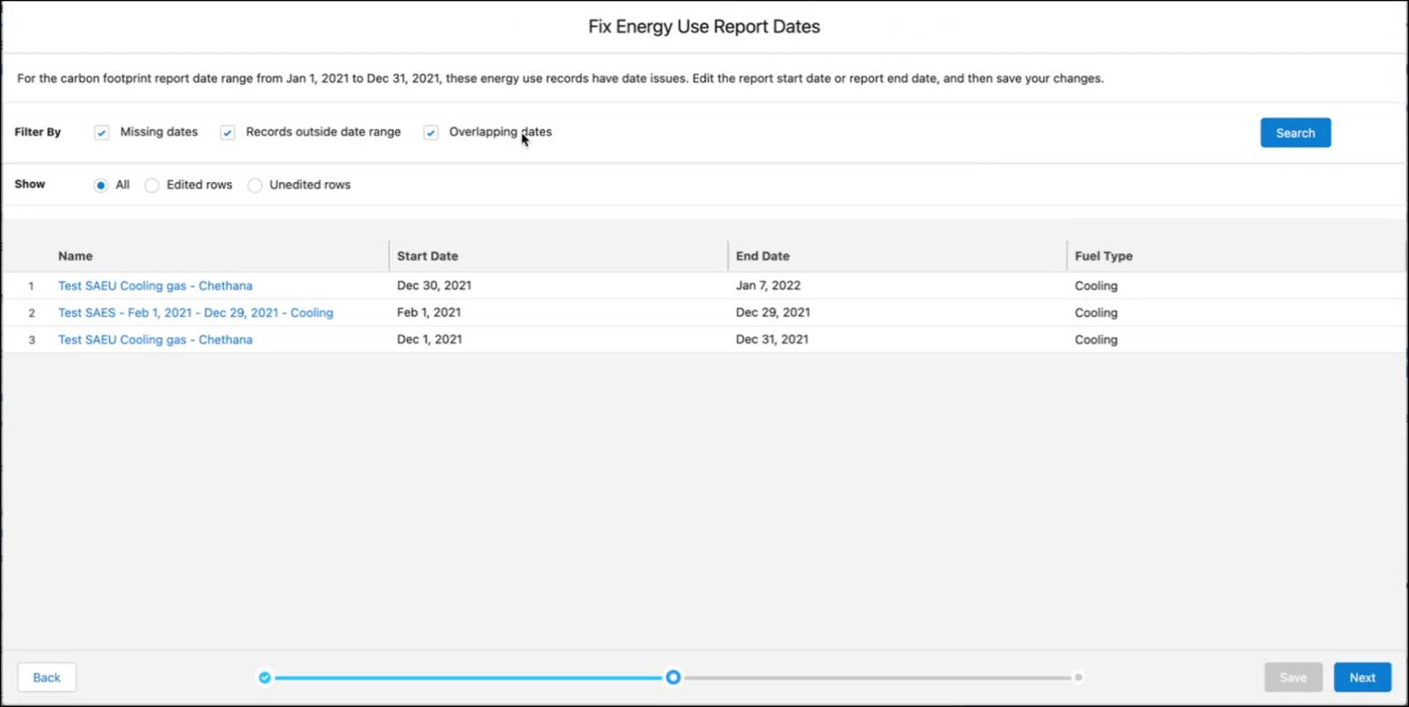Click the Back button
Image resolution: width=1409 pixels, height=707 pixels.
click(47, 677)
